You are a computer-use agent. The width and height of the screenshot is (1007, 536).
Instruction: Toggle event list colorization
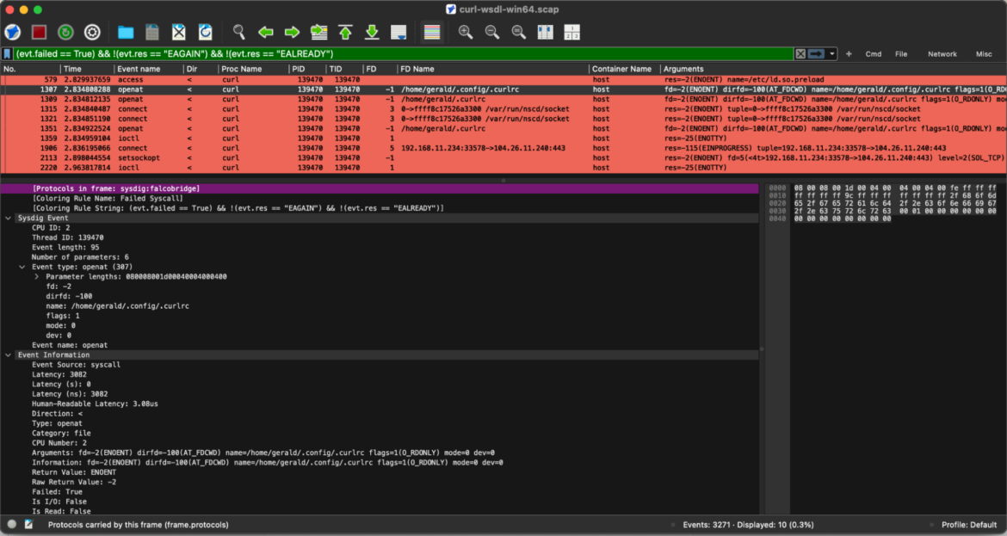(432, 32)
